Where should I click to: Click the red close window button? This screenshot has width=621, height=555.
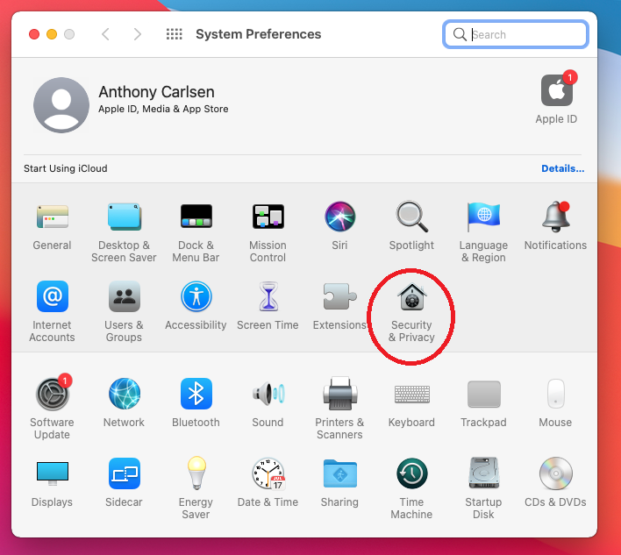click(34, 34)
